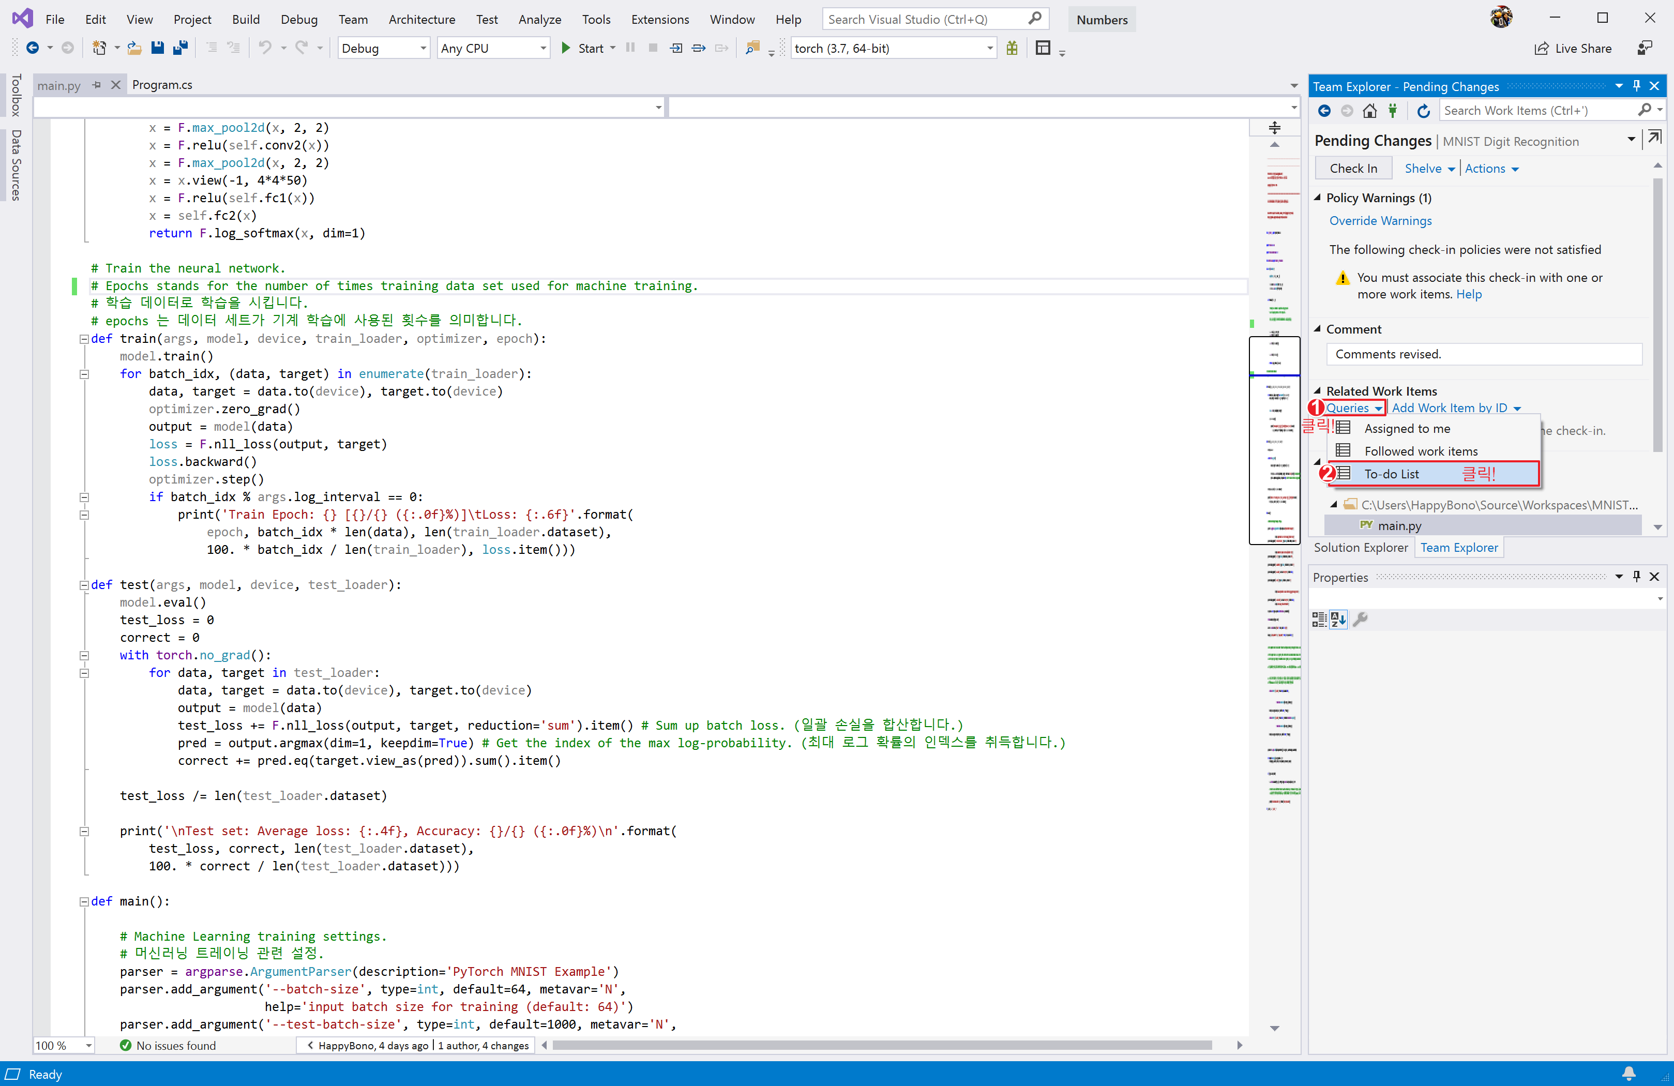Image resolution: width=1674 pixels, height=1086 pixels.
Task: Switch to Solution Explorer tab
Action: [x=1360, y=547]
